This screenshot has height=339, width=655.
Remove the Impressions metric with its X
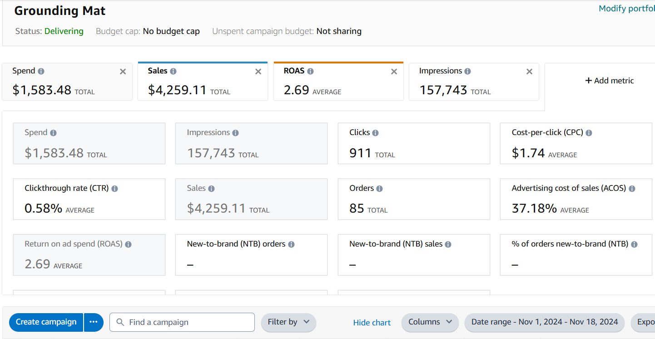click(x=529, y=72)
